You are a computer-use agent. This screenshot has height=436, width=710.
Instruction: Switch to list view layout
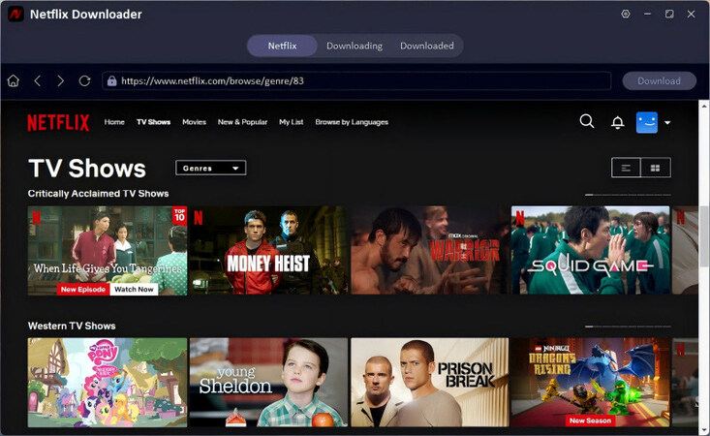[626, 168]
